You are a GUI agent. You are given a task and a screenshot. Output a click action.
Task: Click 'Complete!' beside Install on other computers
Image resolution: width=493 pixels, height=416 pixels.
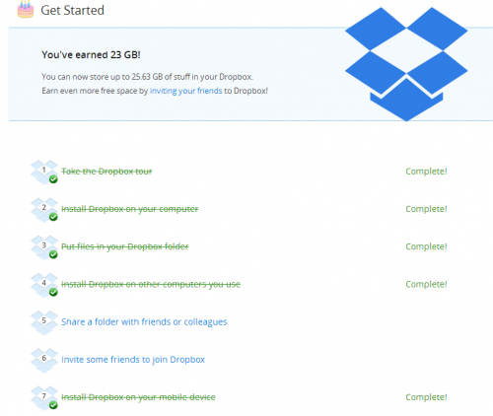426,284
